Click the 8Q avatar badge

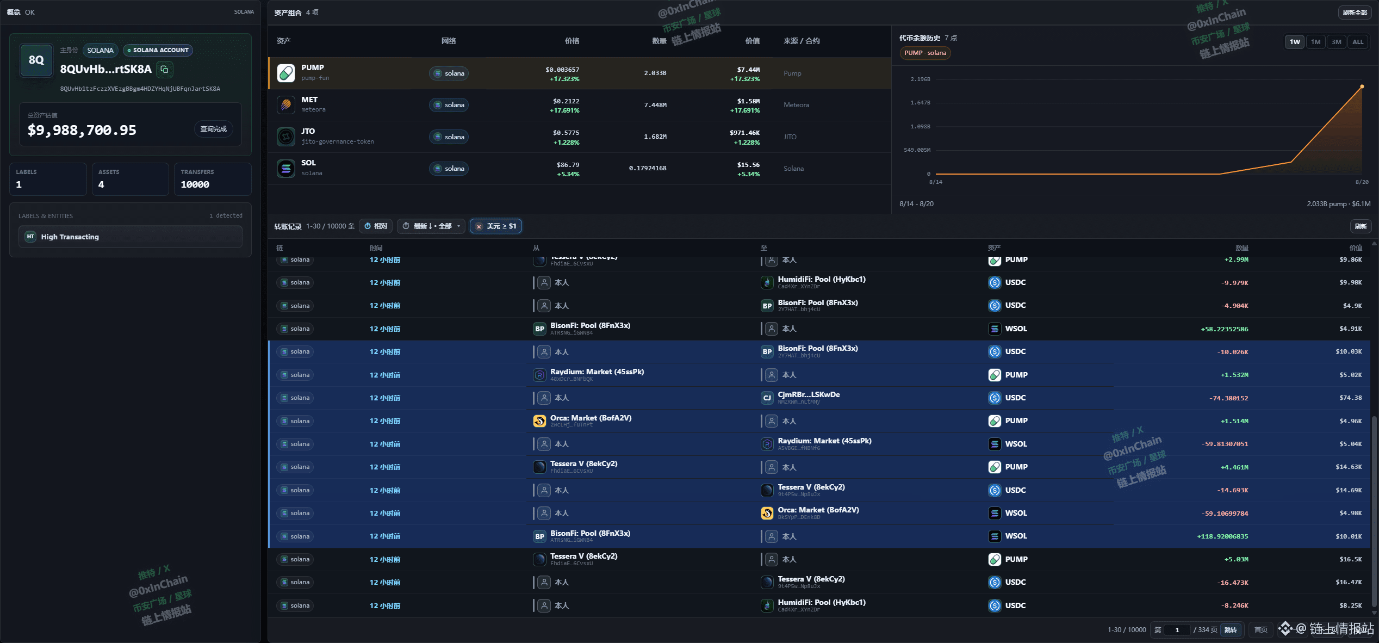36,60
